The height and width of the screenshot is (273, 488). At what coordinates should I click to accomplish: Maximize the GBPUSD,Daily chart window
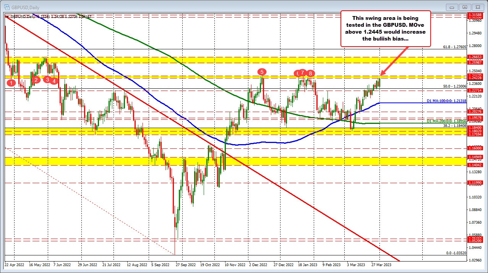(465, 6)
